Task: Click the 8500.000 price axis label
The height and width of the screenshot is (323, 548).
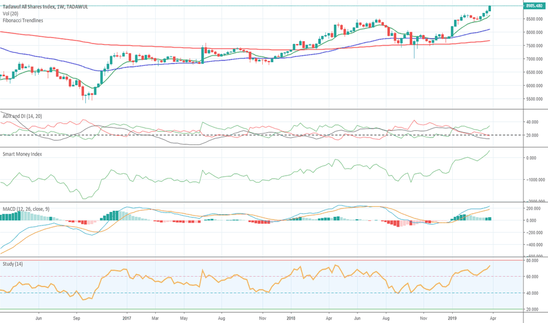Action: (534, 19)
